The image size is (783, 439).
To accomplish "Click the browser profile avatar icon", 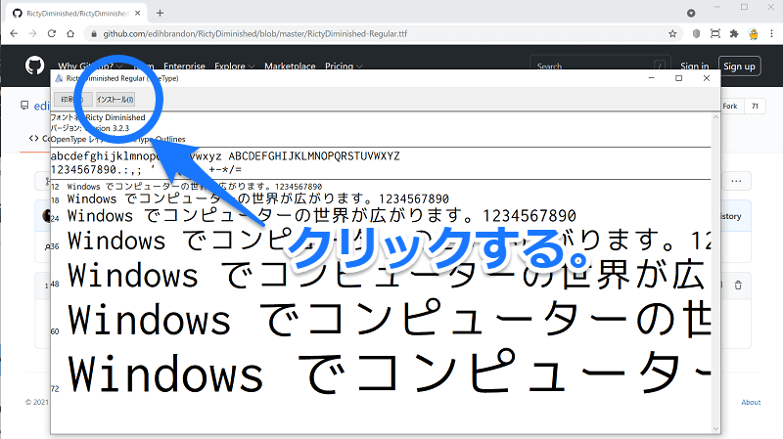I will pos(753,32).
